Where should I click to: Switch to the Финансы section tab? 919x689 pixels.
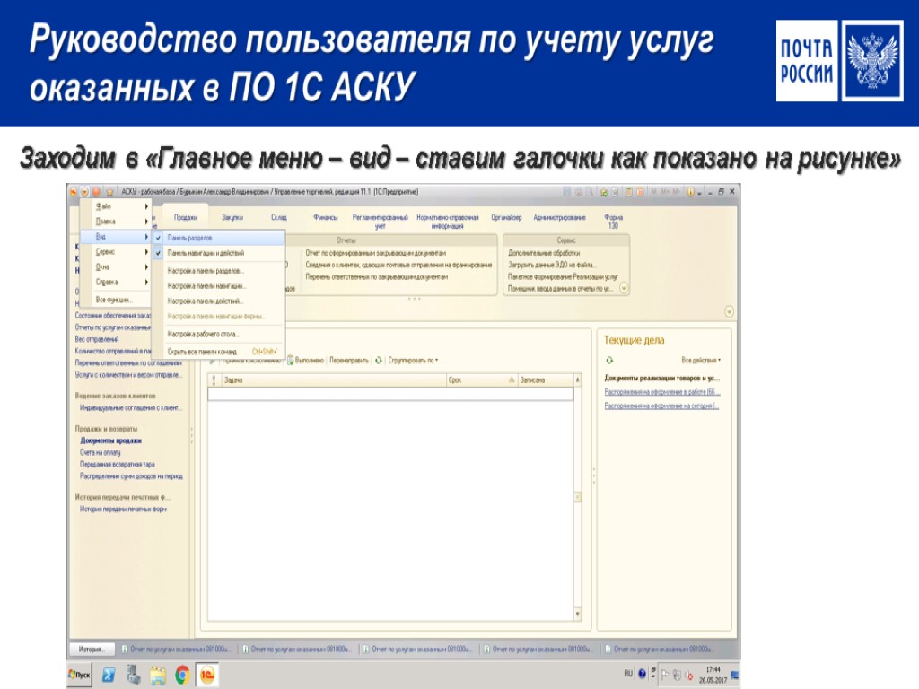(x=325, y=217)
